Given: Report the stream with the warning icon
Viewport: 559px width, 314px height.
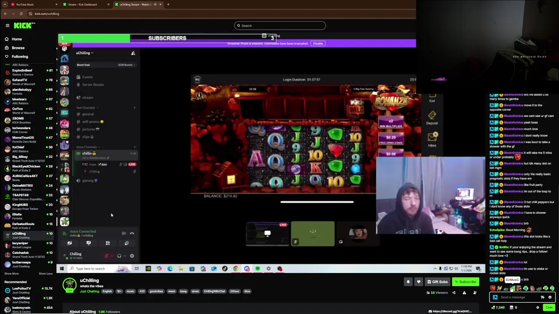Looking at the screenshot, I should pyautogui.click(x=464, y=293).
